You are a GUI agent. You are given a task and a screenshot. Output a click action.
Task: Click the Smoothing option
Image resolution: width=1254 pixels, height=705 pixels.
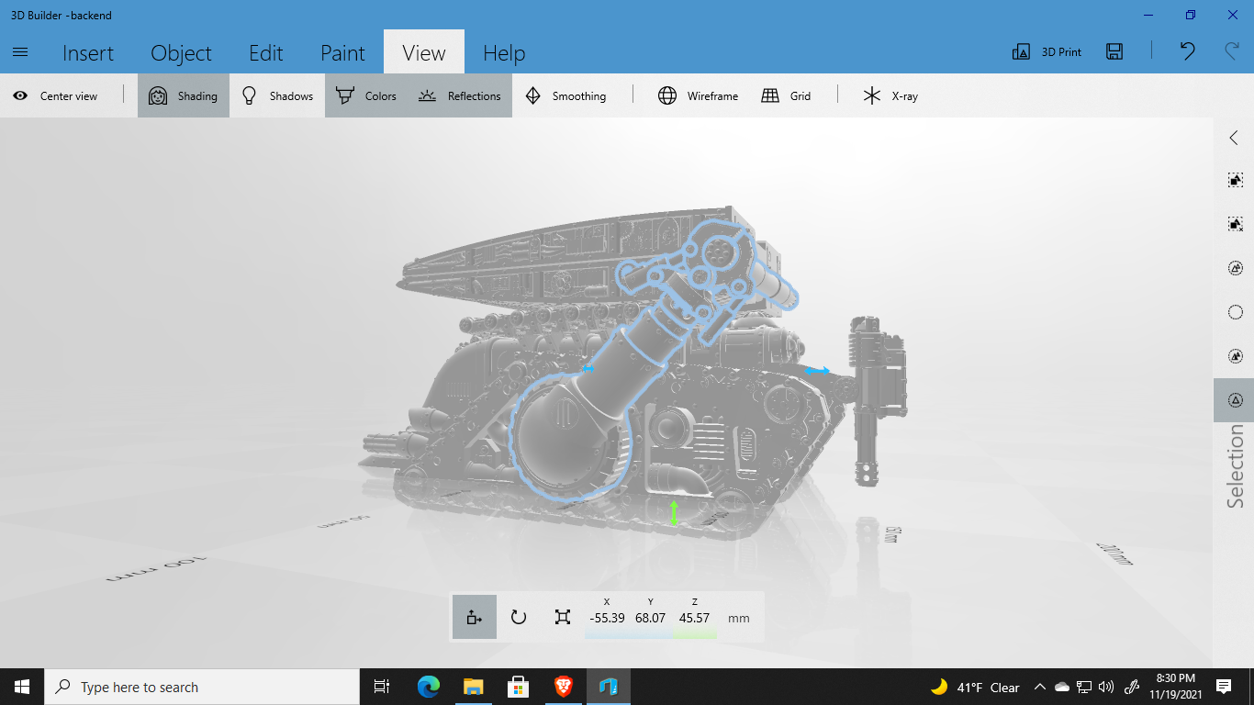[565, 95]
